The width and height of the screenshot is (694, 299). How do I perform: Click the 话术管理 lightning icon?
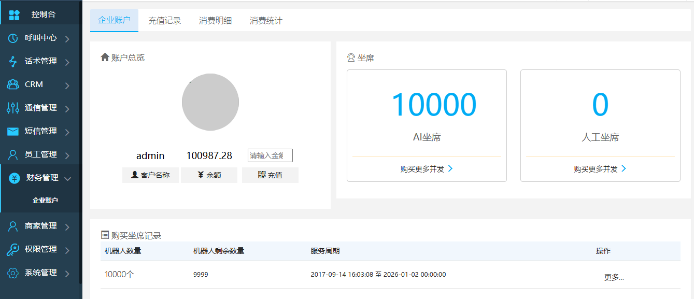(13, 61)
